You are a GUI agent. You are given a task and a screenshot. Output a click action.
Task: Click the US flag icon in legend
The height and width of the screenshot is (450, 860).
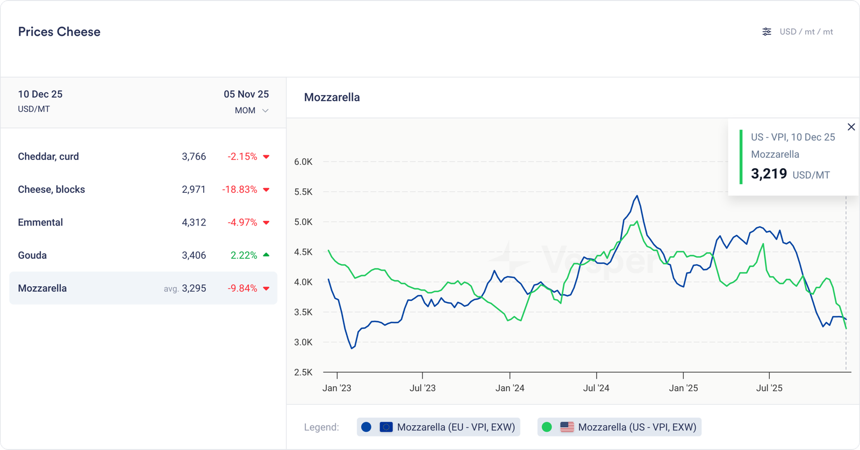(x=567, y=427)
